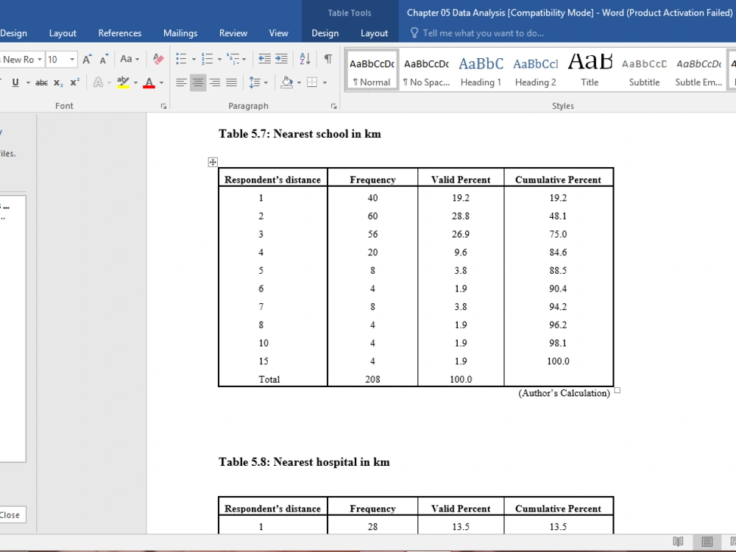This screenshot has width=736, height=552.
Task: Toggle show paragraph marks pilcrow
Action: coord(328,59)
